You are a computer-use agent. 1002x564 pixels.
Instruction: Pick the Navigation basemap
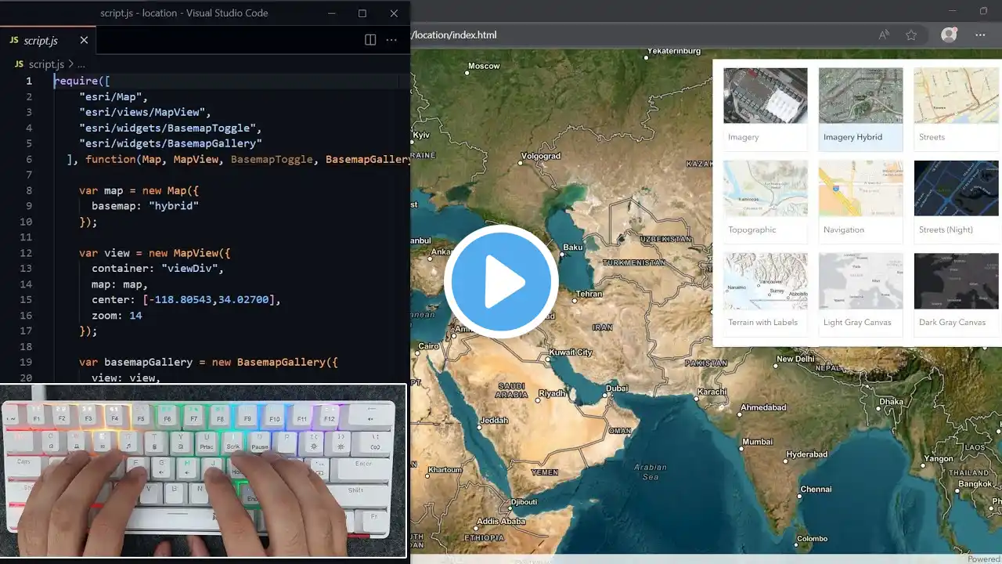click(x=860, y=201)
